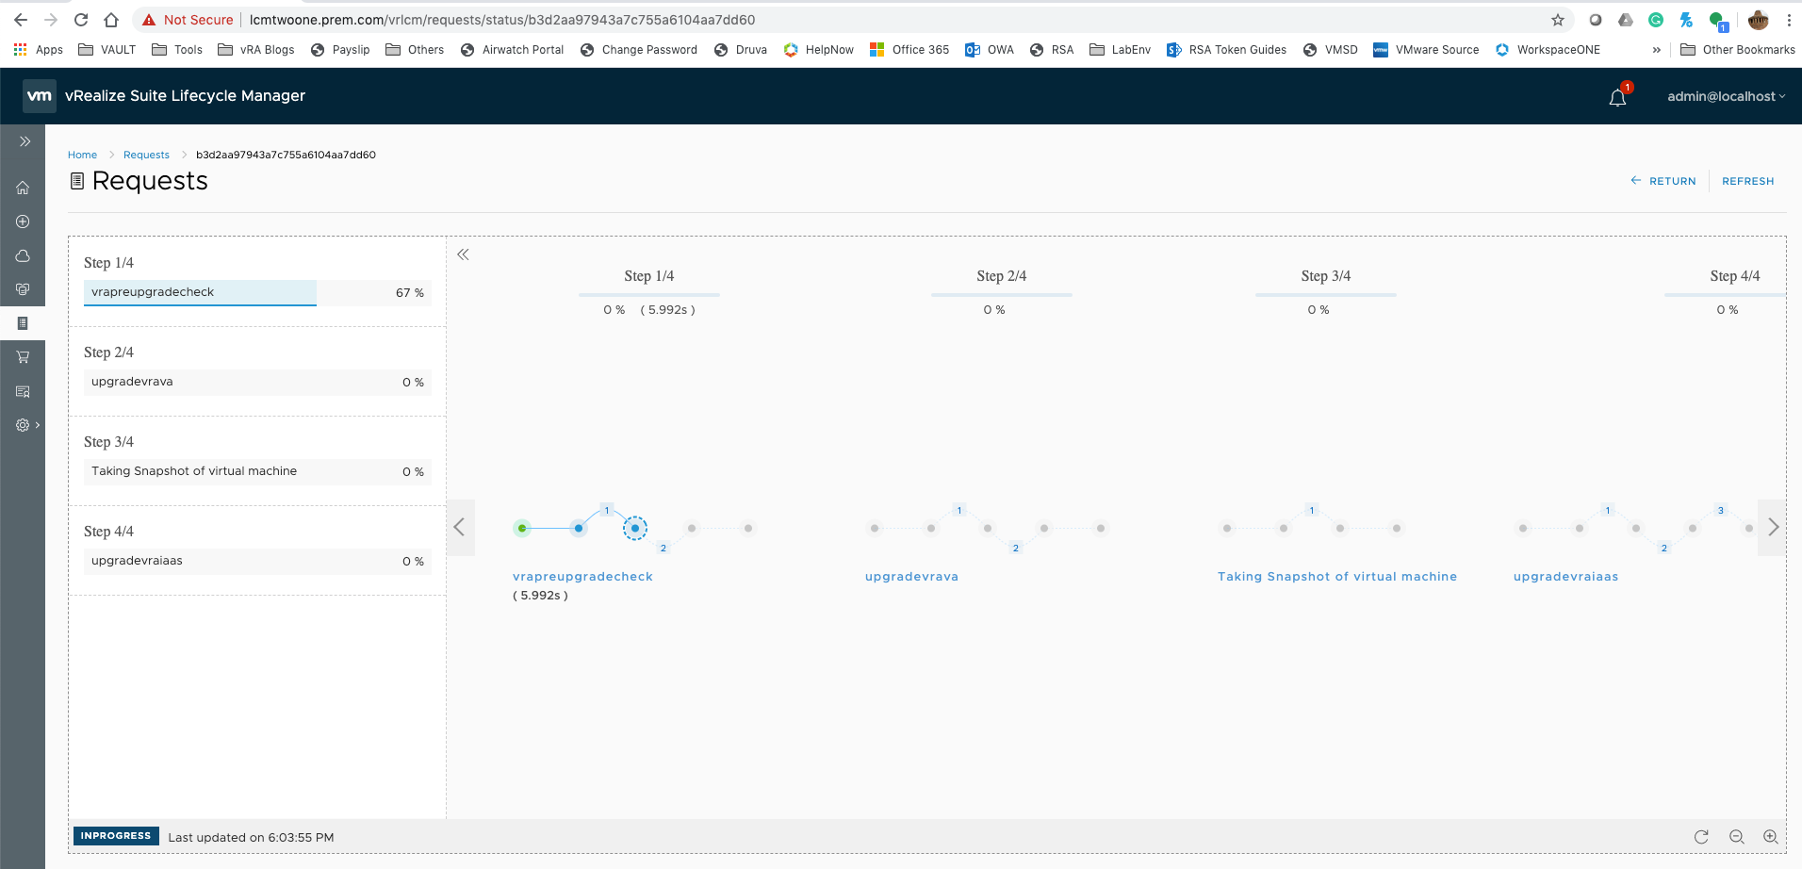1802x869 pixels.
Task: Expand the settings gear submenu in the sidebar
Action: click(27, 425)
